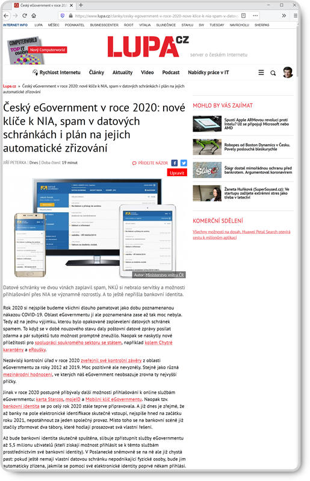Open the LUPA.cz logo homepage
Screen dimensions: 310x481
pyautogui.click(x=148, y=47)
